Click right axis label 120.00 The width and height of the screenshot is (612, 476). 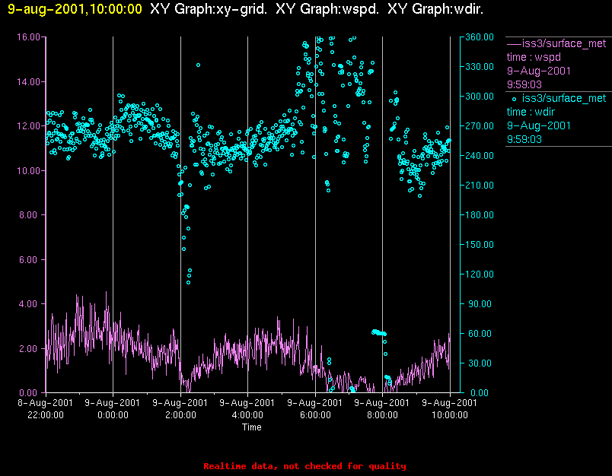coord(480,274)
